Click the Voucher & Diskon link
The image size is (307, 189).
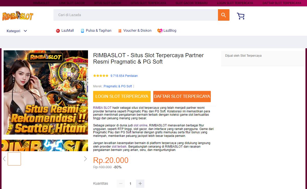[x=137, y=30]
